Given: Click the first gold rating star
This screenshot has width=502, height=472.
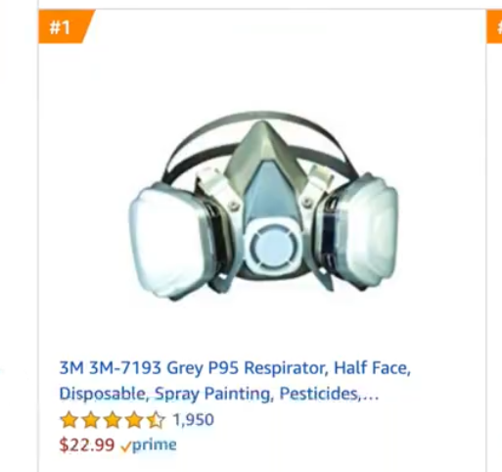Looking at the screenshot, I should click(x=69, y=420).
